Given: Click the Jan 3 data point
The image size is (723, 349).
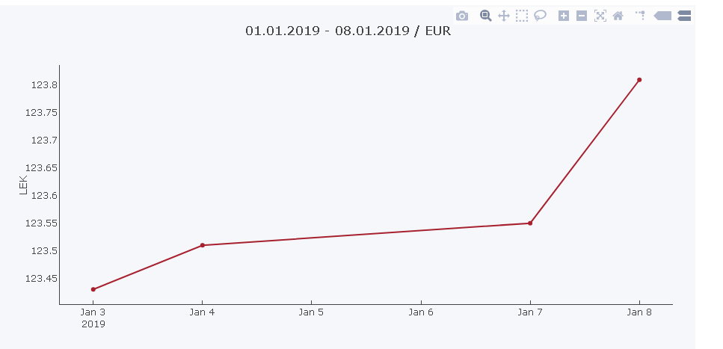Looking at the screenshot, I should (x=93, y=289).
